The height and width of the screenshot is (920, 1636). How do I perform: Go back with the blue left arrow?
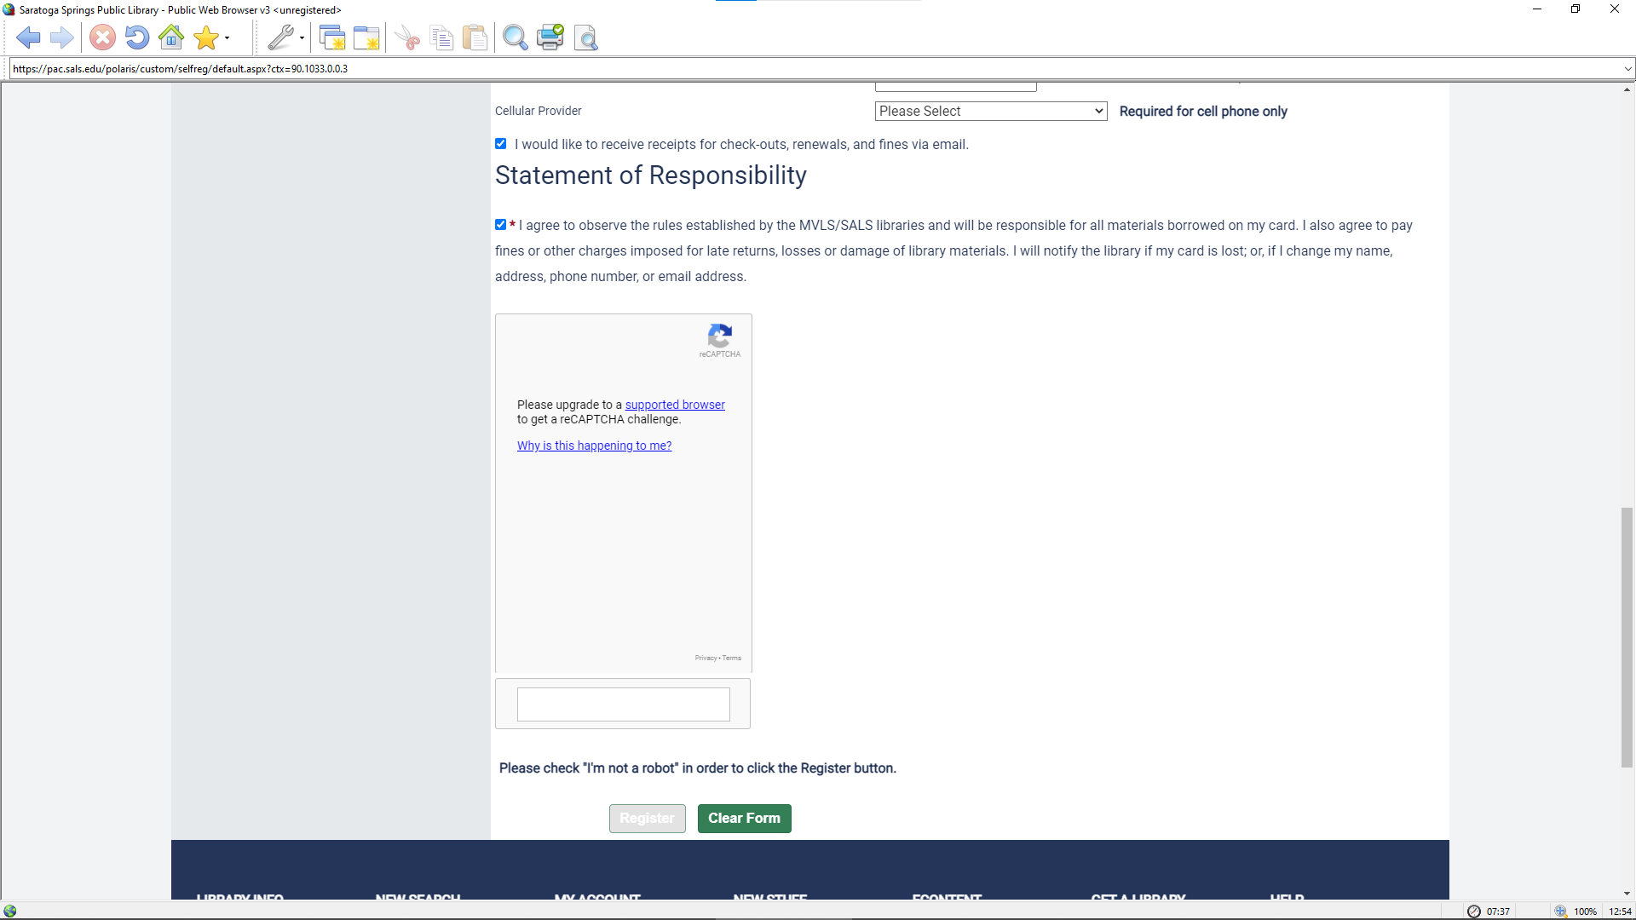coord(28,37)
